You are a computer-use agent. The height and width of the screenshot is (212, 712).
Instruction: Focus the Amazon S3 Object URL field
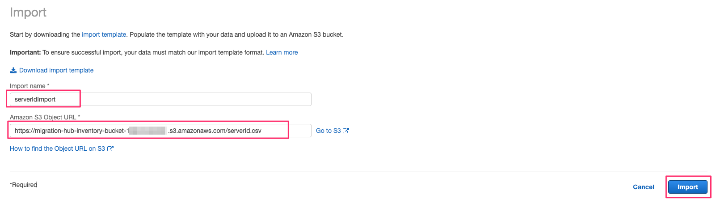coord(160,131)
